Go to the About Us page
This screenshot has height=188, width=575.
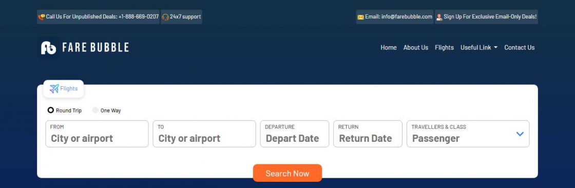[x=416, y=47]
